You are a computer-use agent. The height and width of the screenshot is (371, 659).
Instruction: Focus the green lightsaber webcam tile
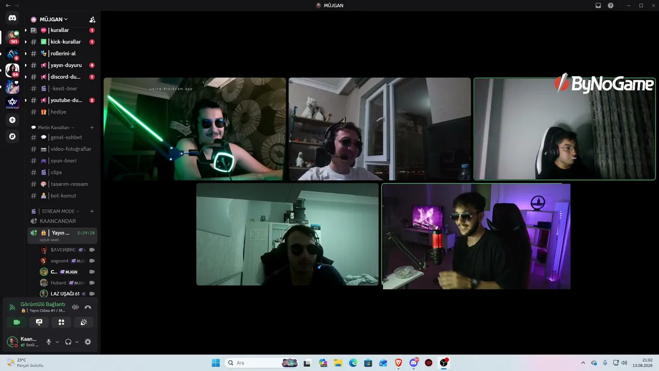195,129
